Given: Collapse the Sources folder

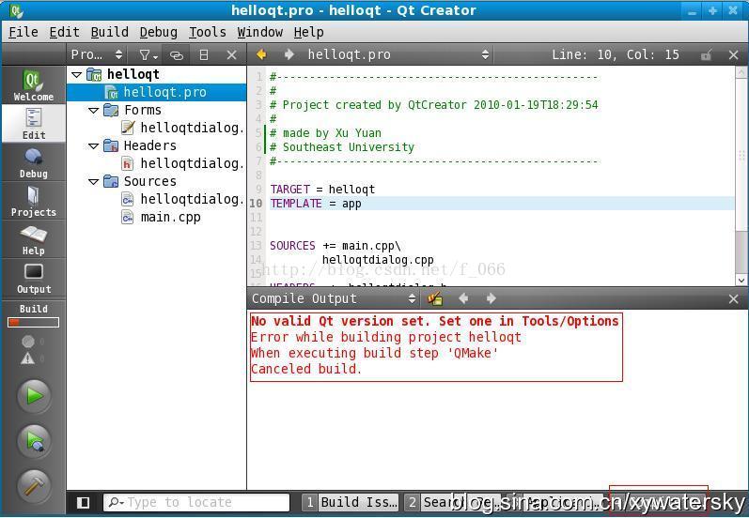Looking at the screenshot, I should 94,182.
